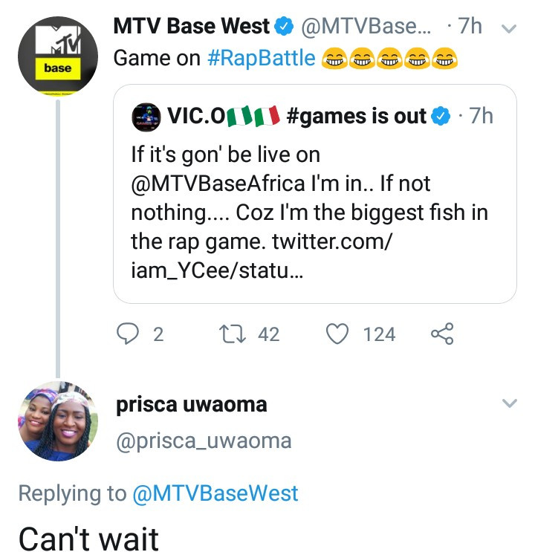Like the tweet with the heart icon
This screenshot has width=535, height=552.
[338, 334]
